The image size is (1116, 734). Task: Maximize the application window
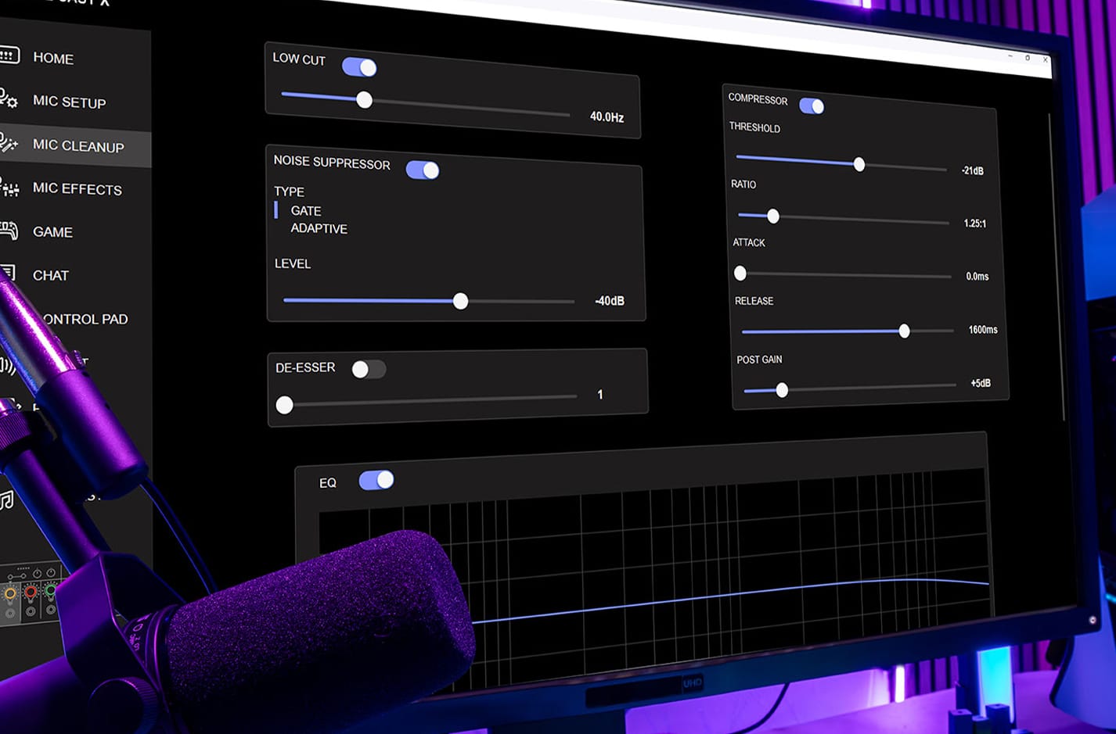point(1028,58)
